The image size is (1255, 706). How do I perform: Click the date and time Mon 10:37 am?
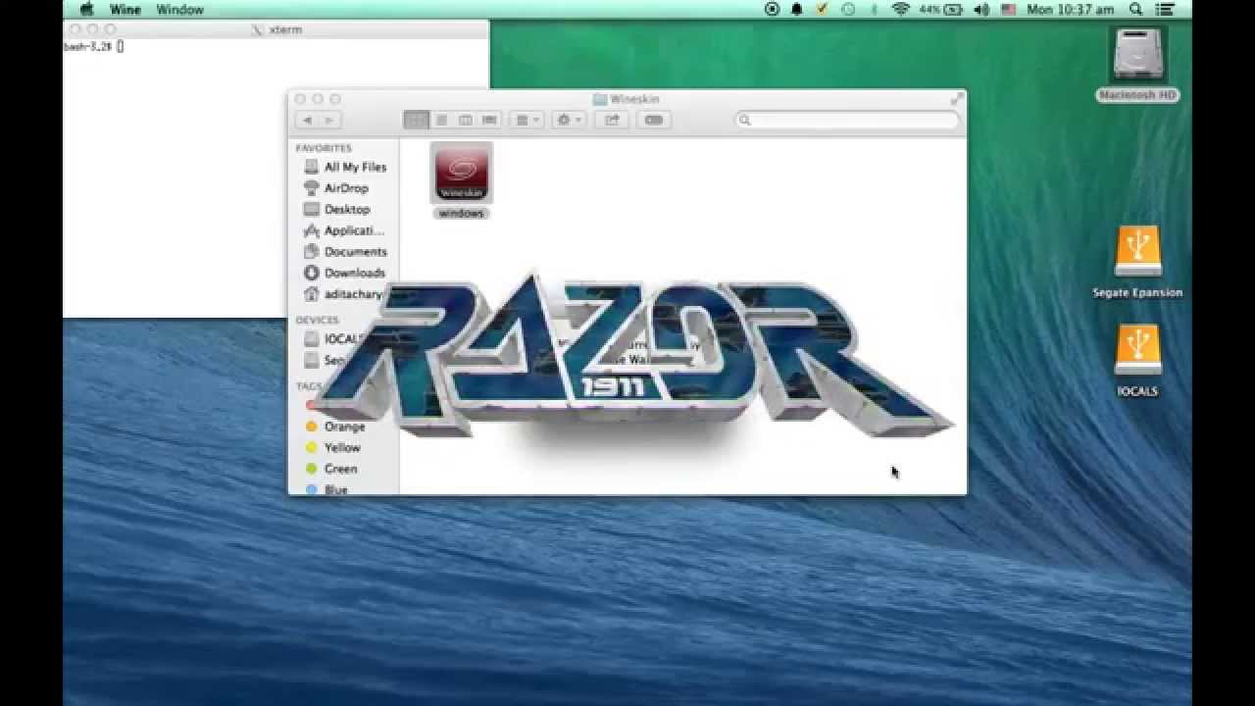pyautogui.click(x=1070, y=10)
